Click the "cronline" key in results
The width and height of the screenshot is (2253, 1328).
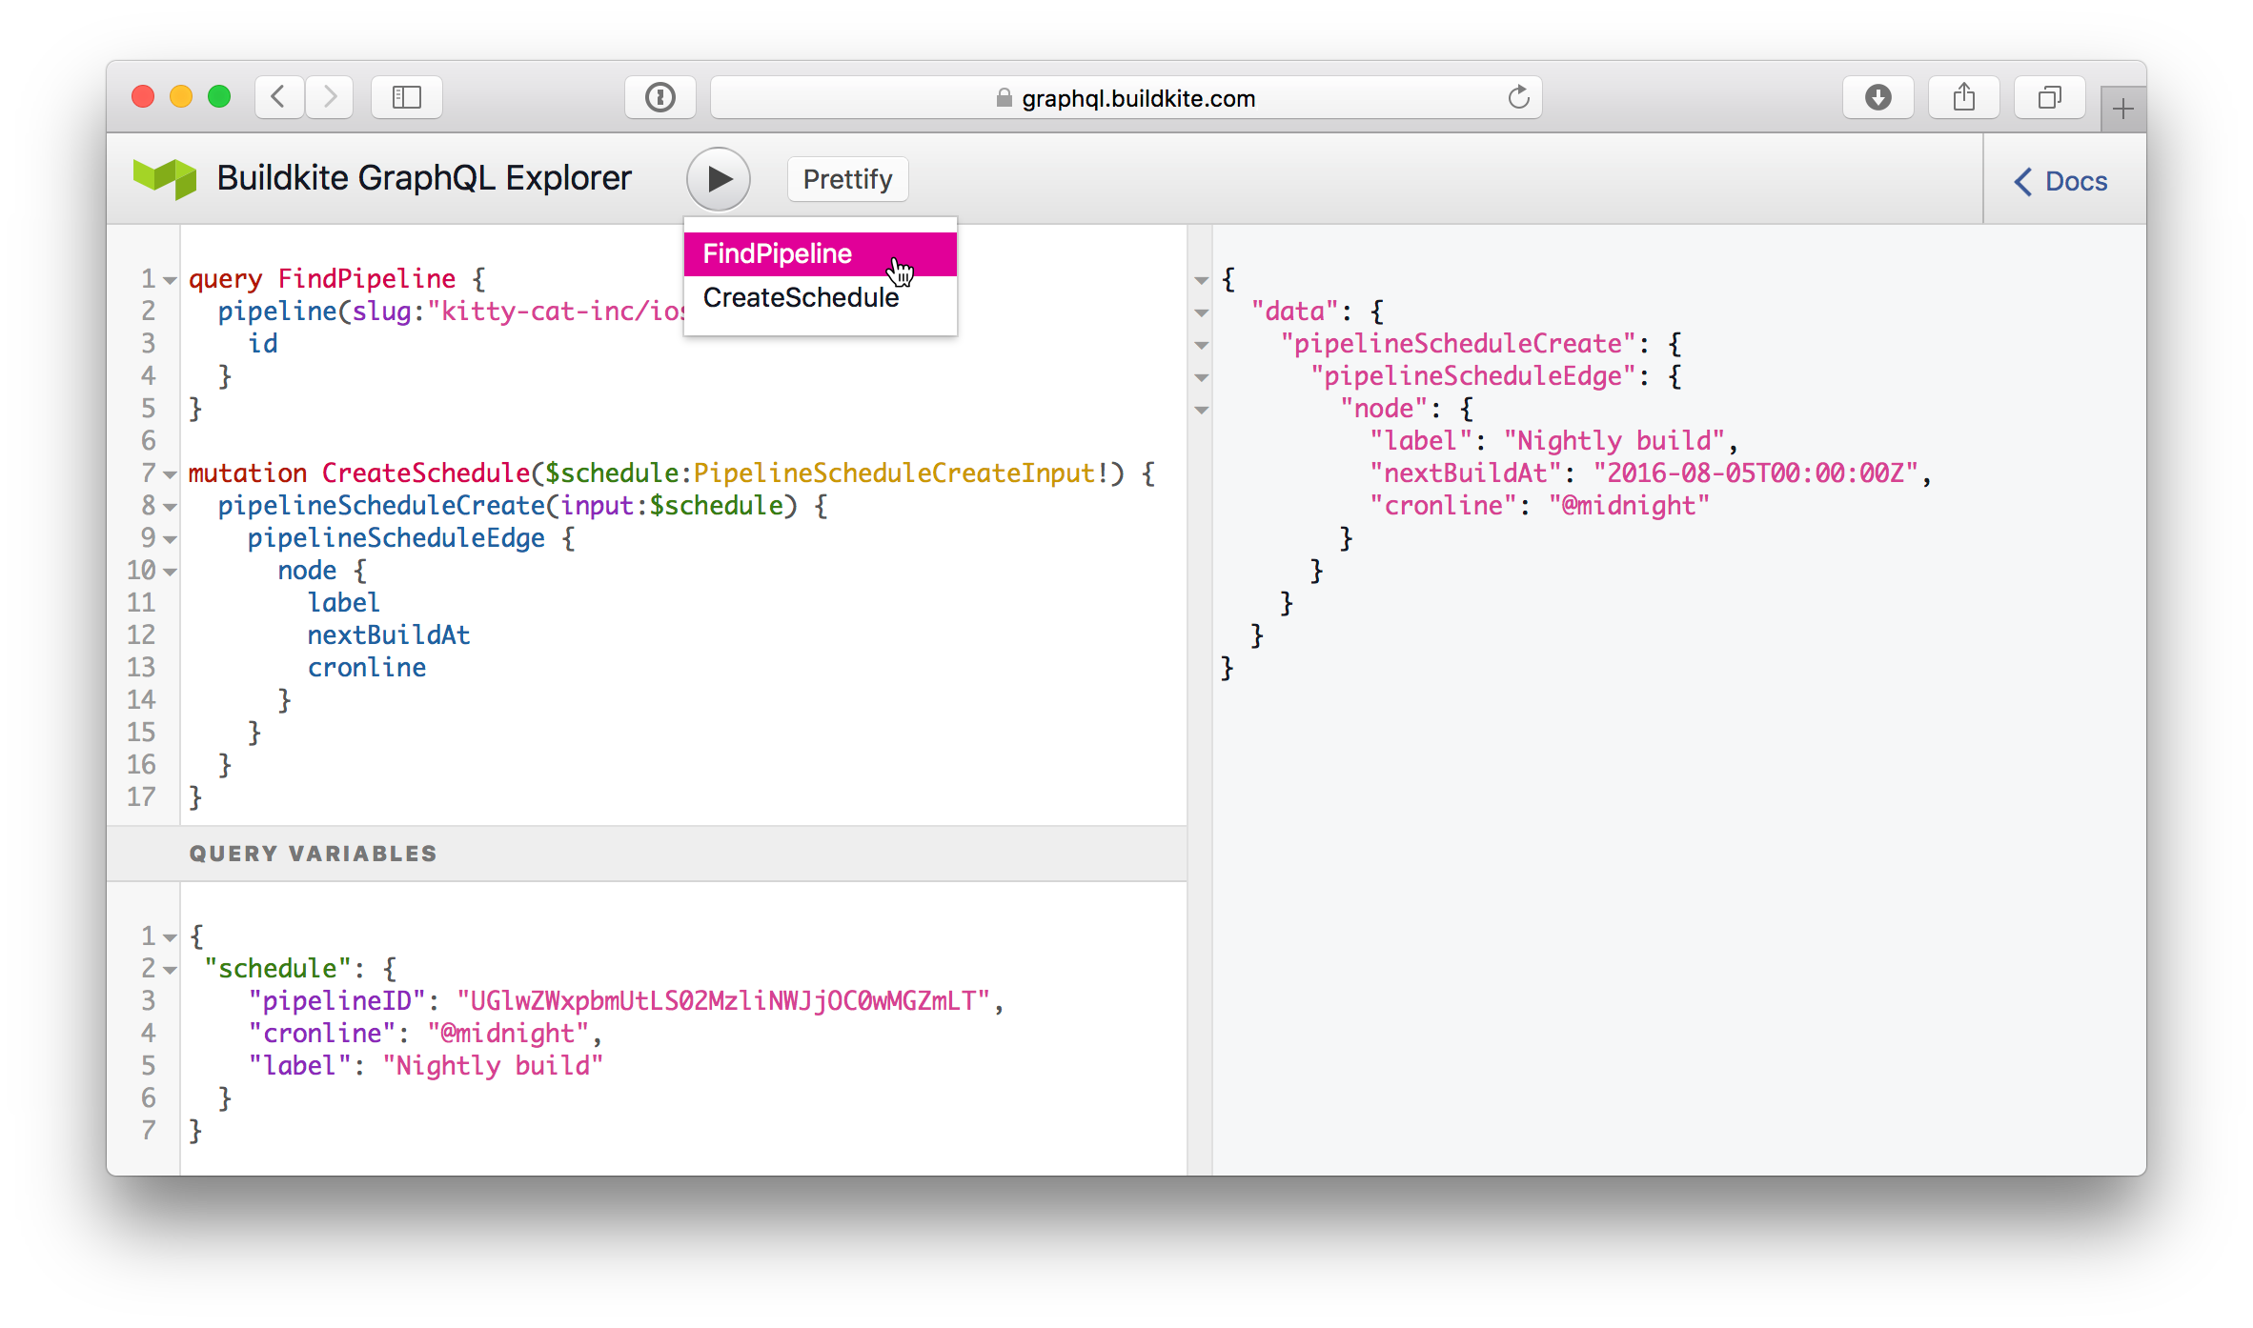1443,505
